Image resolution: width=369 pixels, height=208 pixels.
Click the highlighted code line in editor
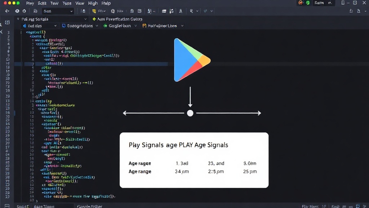pyautogui.click(x=96, y=64)
